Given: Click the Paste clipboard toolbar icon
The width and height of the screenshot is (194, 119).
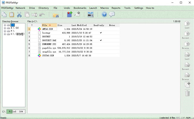Looking at the screenshot, I should [x=12, y=15].
